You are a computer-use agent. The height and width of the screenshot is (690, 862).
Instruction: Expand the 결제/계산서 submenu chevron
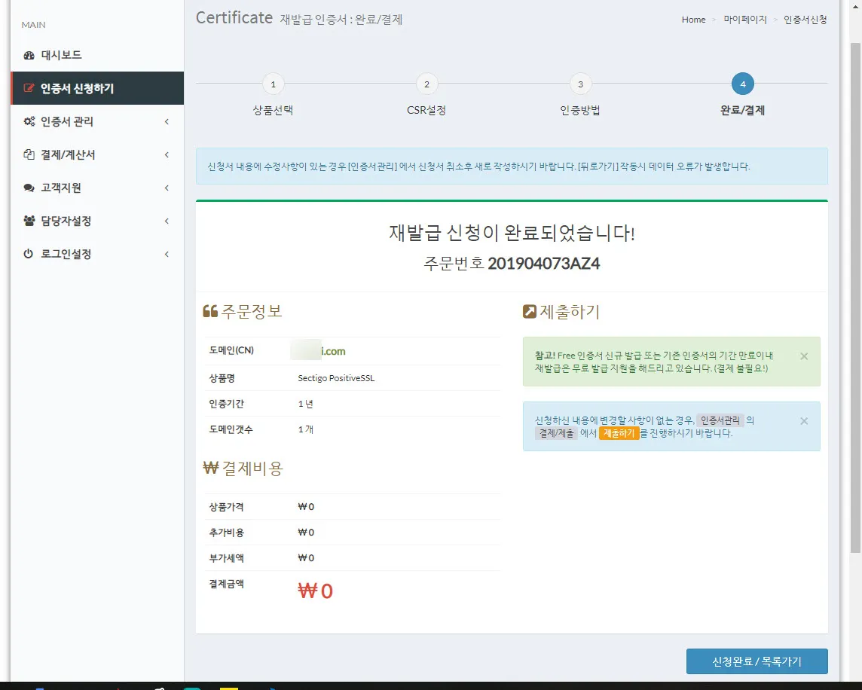pos(167,155)
